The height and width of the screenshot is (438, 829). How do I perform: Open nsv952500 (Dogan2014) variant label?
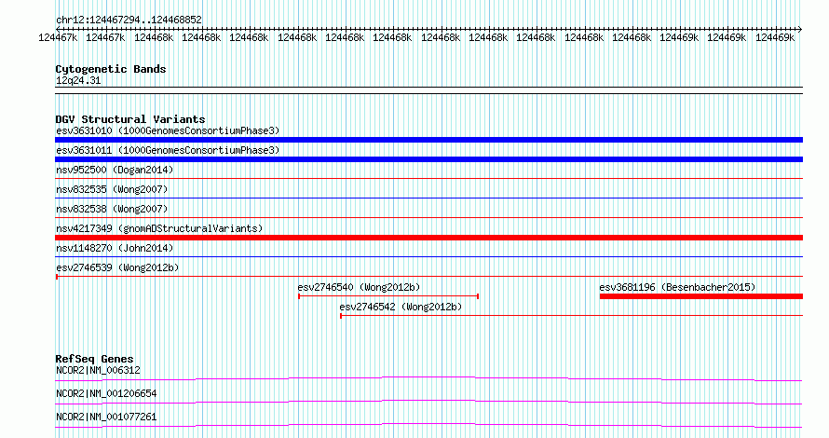(115, 170)
